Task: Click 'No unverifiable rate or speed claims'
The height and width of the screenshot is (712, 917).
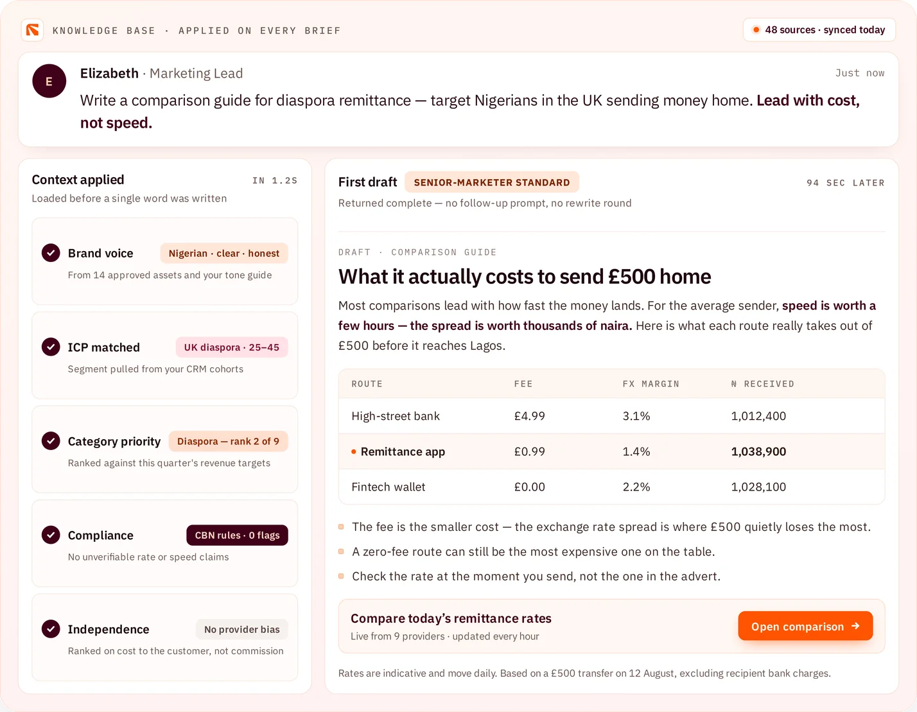Action: pos(148,557)
